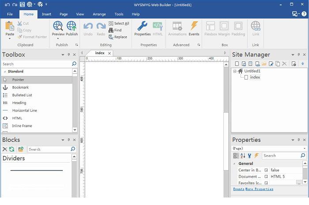Click the Flexbox icon
309x205 pixels.
[211, 26]
